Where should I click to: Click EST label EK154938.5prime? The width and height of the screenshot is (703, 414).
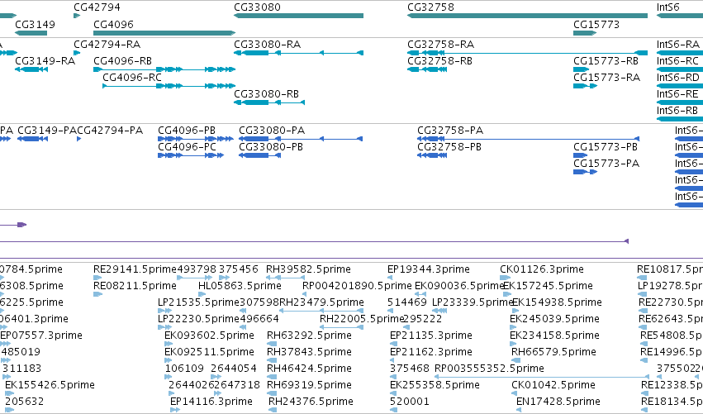point(557,302)
